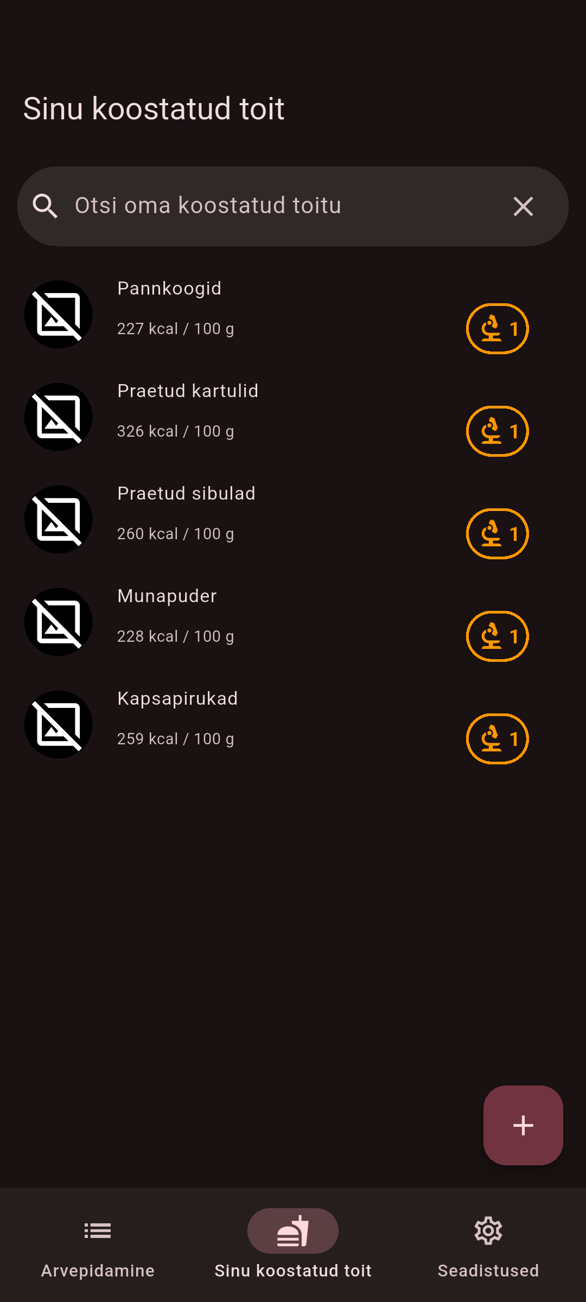This screenshot has height=1302, width=586.
Task: Open the Kapsapirukad microscope badge
Action: (x=497, y=739)
